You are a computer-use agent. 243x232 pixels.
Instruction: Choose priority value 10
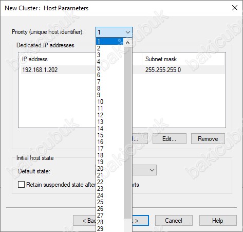pos(110,102)
